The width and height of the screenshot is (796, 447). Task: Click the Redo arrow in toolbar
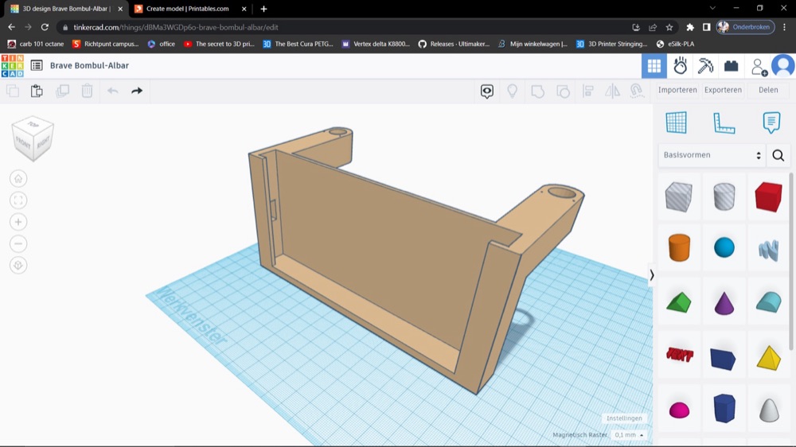pos(137,91)
